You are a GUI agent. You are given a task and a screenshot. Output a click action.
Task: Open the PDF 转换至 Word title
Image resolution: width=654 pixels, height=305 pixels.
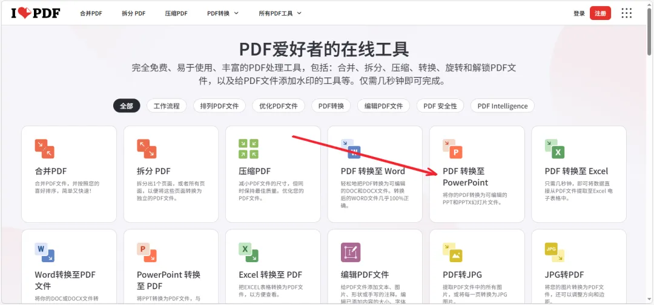tap(373, 172)
